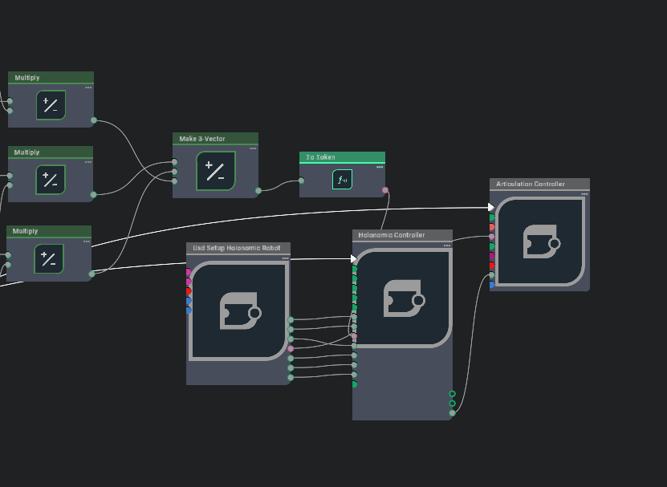
Task: Open the Holonomic Controller three-dot menu
Action: click(446, 244)
